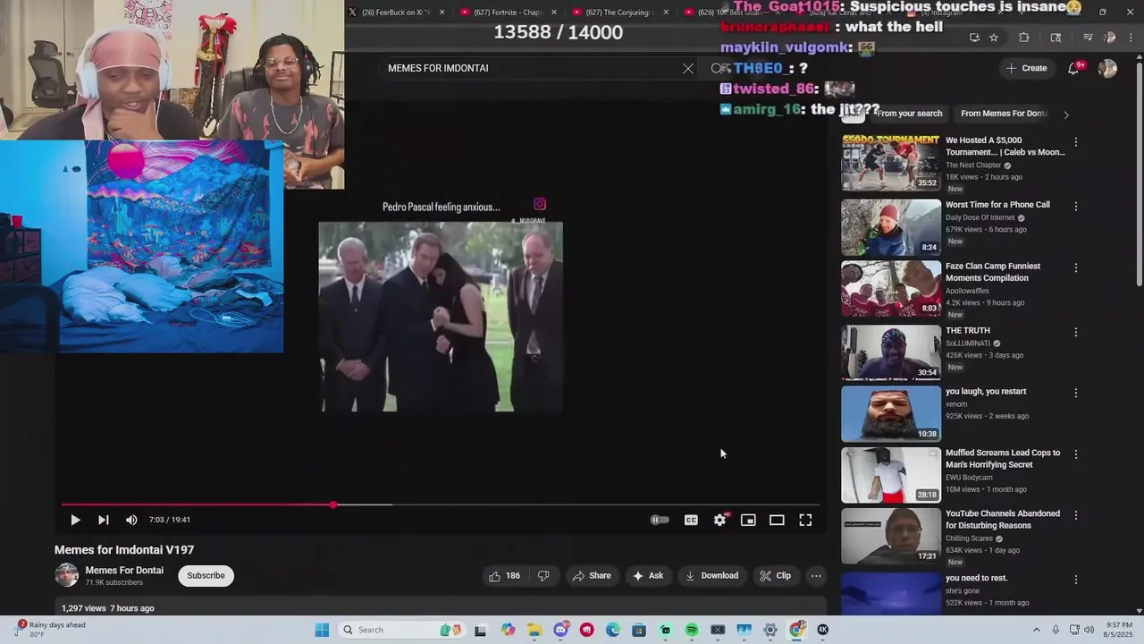Create a Clip with scissors button

[x=776, y=576]
